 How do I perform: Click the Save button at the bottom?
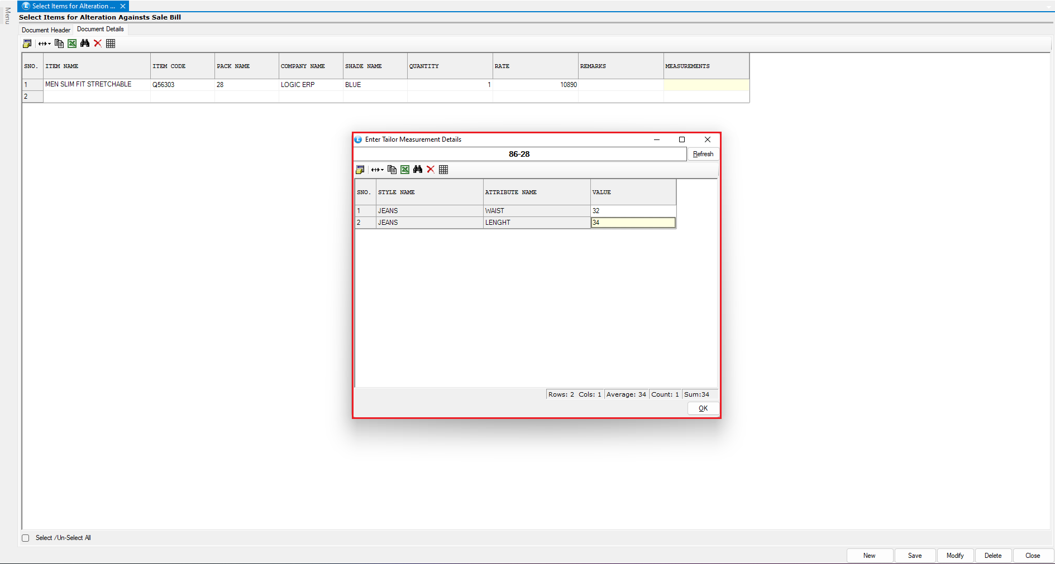pyautogui.click(x=914, y=556)
